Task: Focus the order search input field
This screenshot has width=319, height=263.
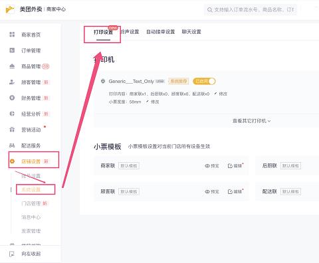Action: click(x=251, y=10)
